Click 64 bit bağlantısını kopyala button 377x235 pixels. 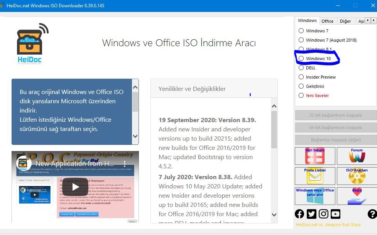click(x=336, y=128)
